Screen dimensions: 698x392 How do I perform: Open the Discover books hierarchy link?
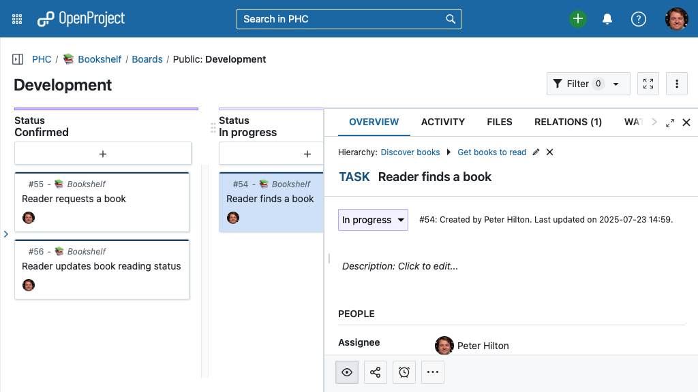(x=410, y=152)
